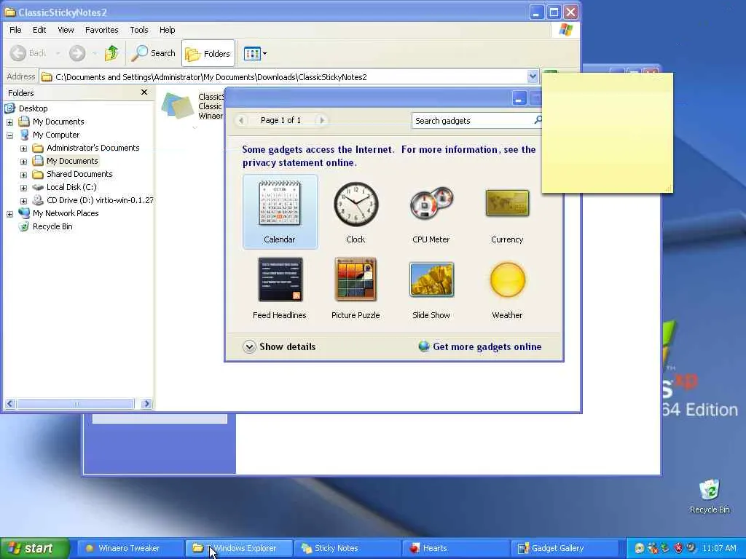Minimize the Gadget Gallery window
Screen dimensions: 746x559
click(x=519, y=98)
